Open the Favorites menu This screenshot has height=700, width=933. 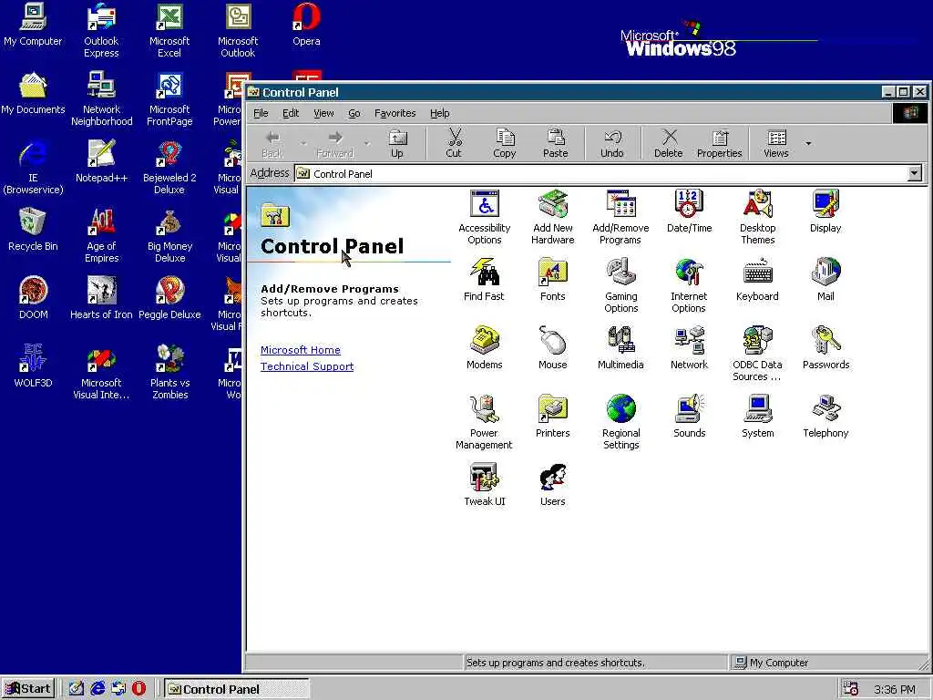395,113
